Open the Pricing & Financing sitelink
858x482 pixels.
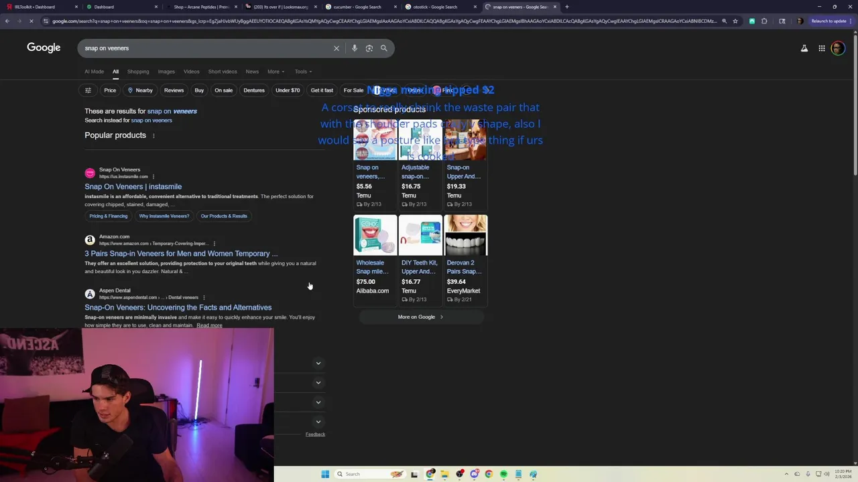[x=109, y=216]
